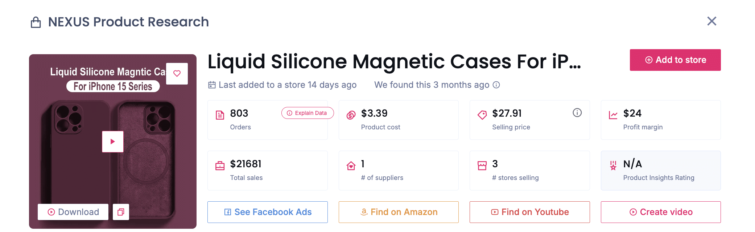Click the Product Insights Rating medal icon
This screenshot has width=755, height=232.
click(613, 166)
